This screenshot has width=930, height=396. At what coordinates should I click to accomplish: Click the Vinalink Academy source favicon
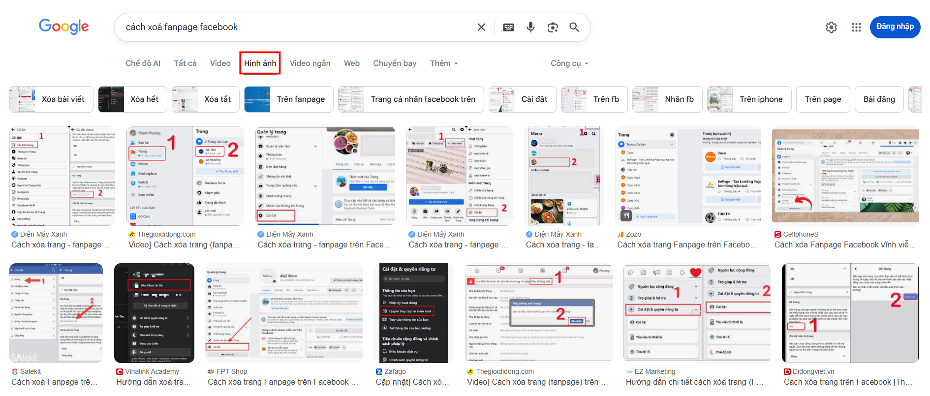click(x=120, y=371)
